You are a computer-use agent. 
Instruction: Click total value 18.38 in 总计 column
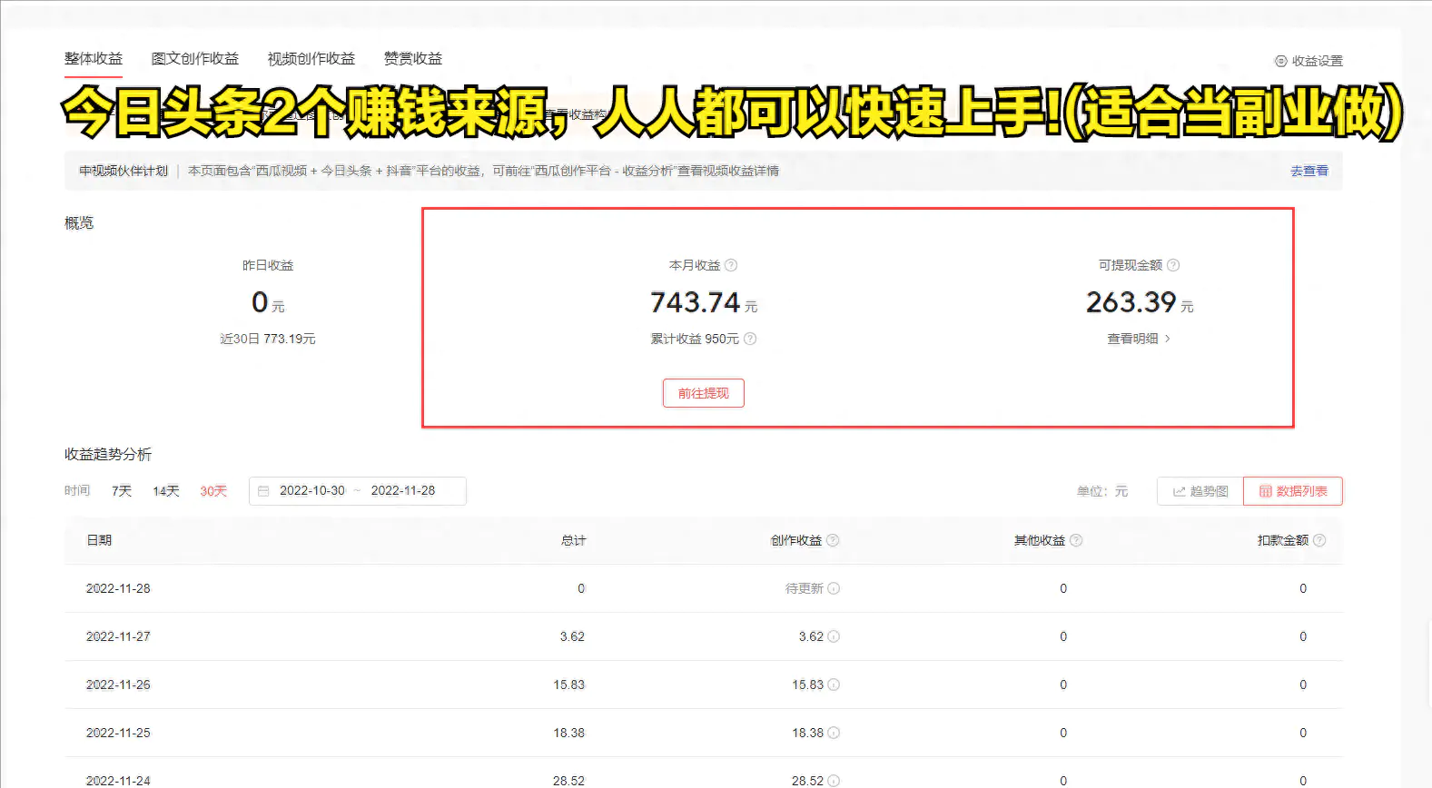[x=569, y=733]
